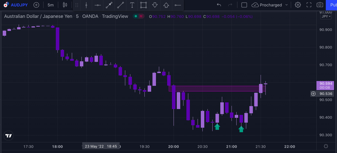337x153 pixels.
Task: Select the arrow drawing tool
Action: click(109, 5)
